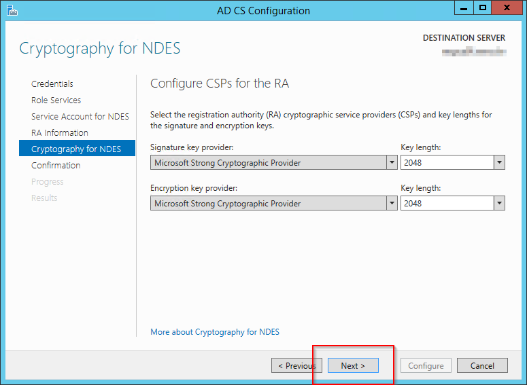Maximize the AD CS Configuration window
Image resolution: width=527 pixels, height=385 pixels.
(x=483, y=8)
